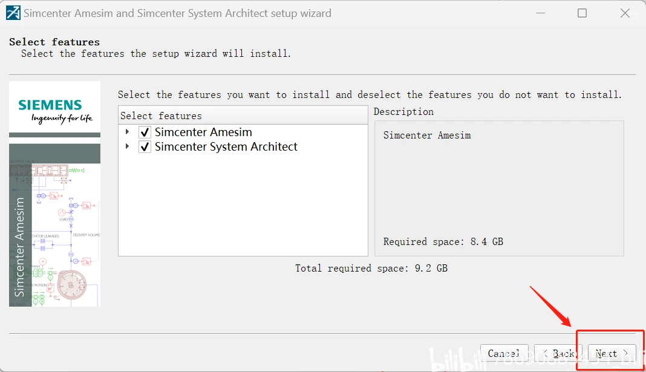Click inside the Description panel box
Viewport: 646px width, 372px height.
click(x=499, y=188)
